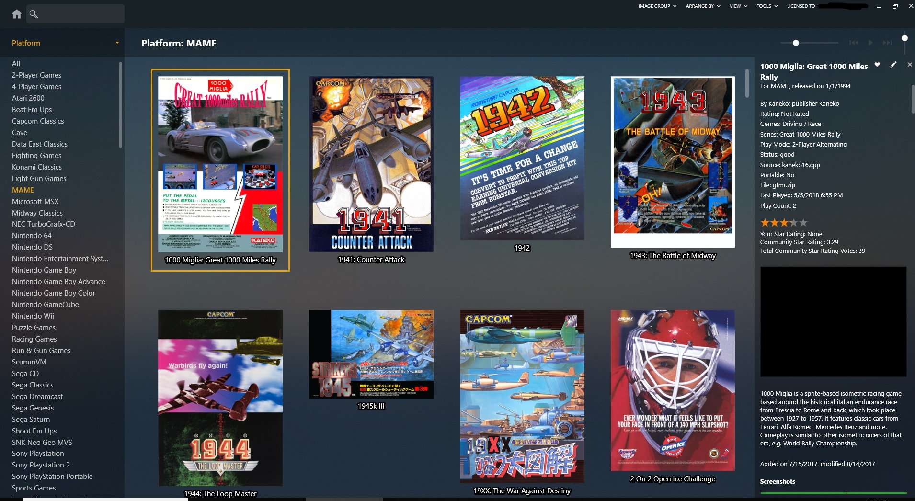Mark game as favorite with heart icon
The image size is (915, 501).
click(877, 65)
